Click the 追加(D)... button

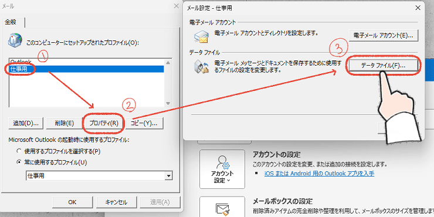pyautogui.click(x=26, y=123)
